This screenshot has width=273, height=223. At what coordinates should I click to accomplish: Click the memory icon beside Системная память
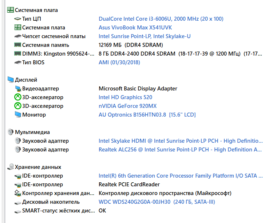17,45
